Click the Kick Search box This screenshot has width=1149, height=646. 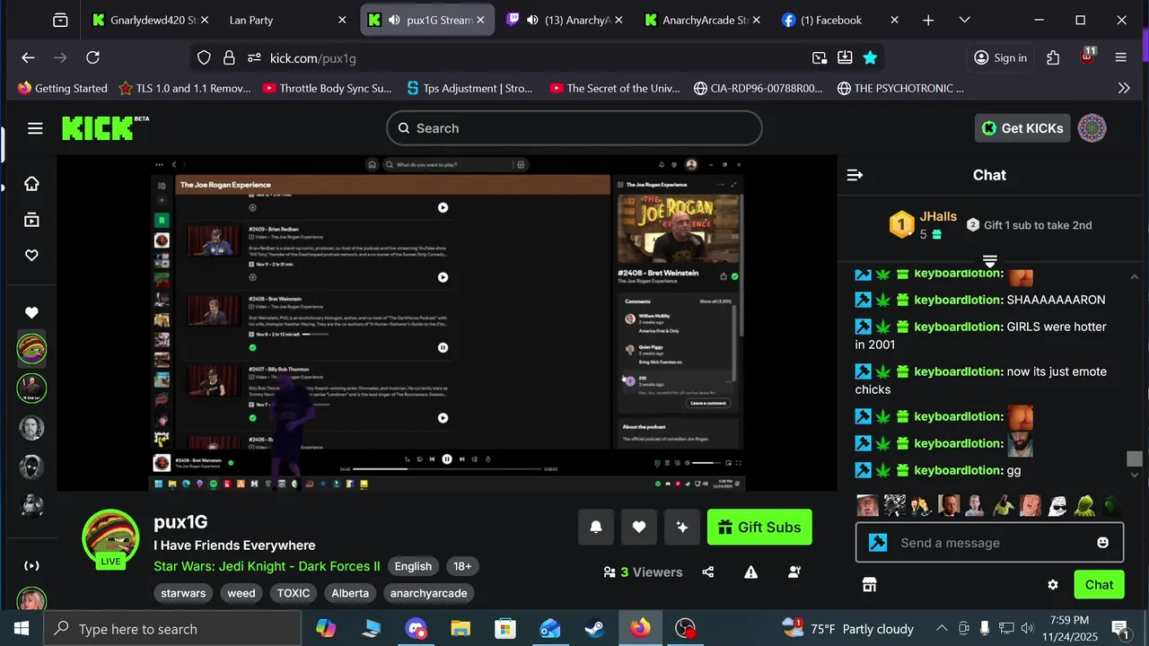pos(574,128)
